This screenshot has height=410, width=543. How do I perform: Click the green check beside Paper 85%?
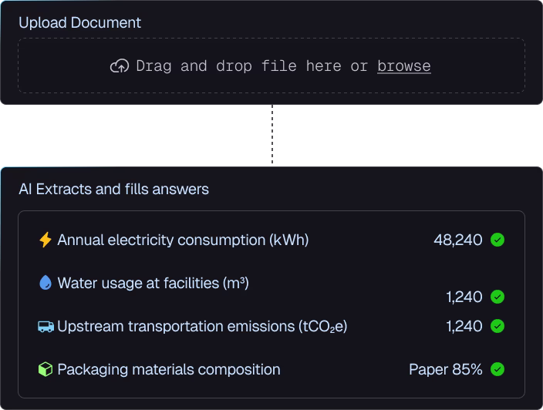tap(497, 369)
